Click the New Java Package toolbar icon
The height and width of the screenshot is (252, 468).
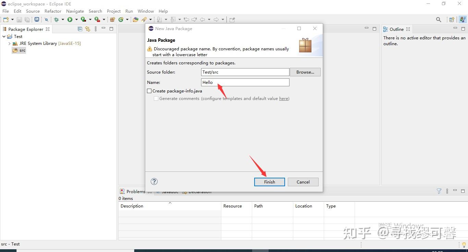112,20
